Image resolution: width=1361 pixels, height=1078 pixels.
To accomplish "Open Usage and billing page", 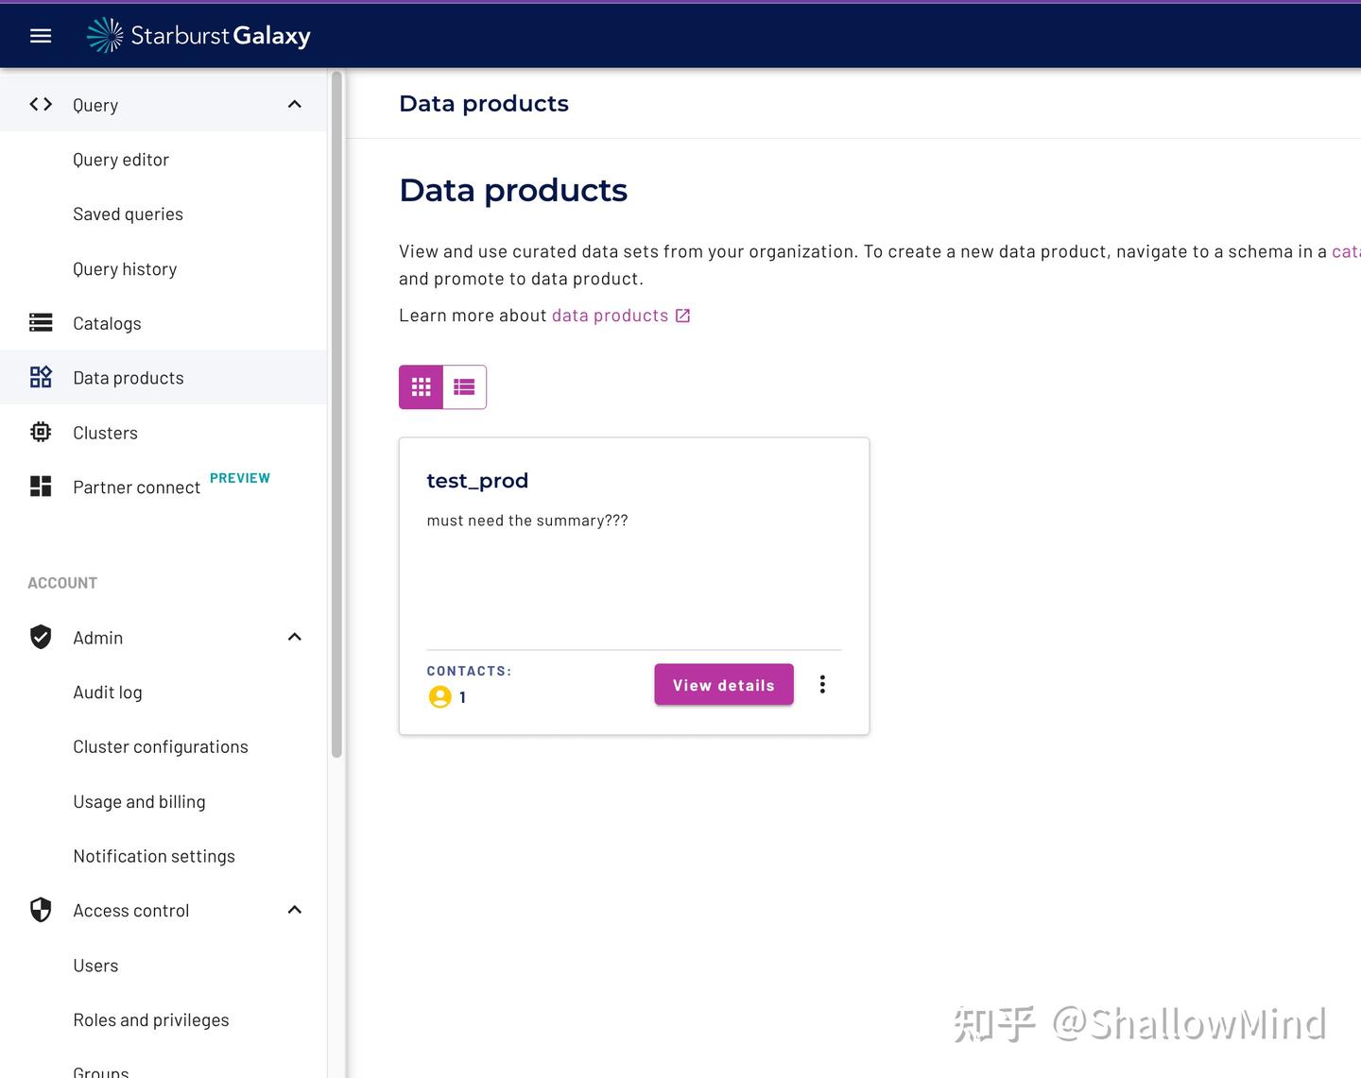I will 139,802.
